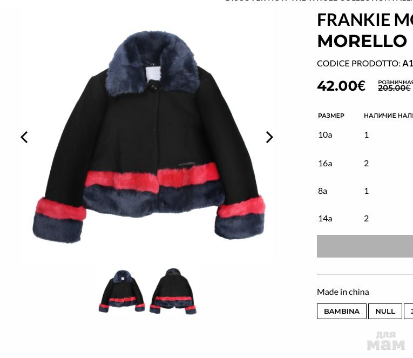Screen dimensions: 413x358
Task: Choose size 8a row
Action: click(365, 191)
